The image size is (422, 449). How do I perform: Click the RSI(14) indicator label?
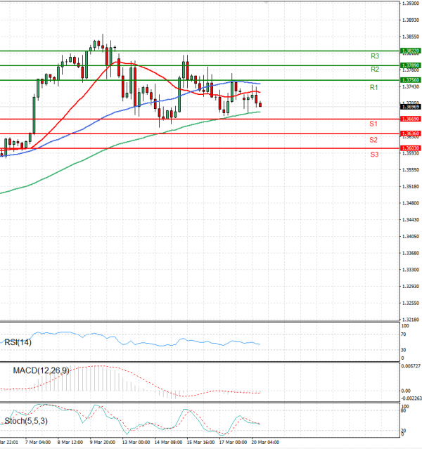(x=18, y=342)
